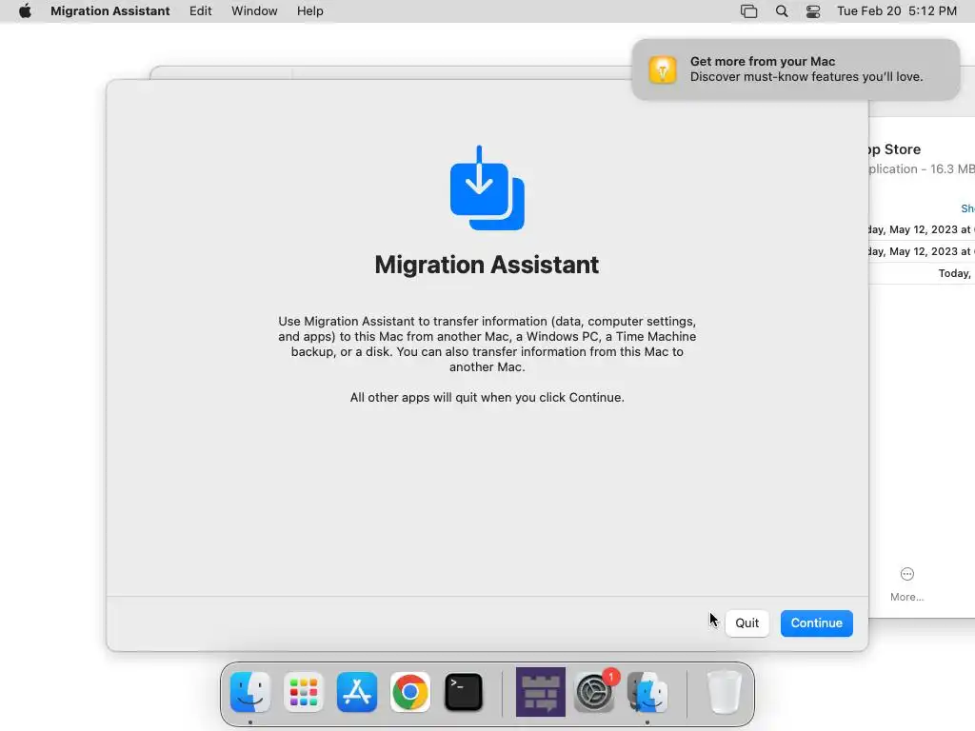Open Spotlight search in menu bar
This screenshot has width=975, height=731.
click(782, 11)
